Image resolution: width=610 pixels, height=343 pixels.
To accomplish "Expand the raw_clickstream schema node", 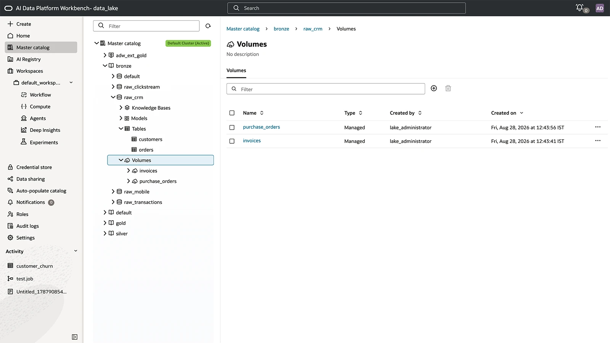I will (x=113, y=87).
